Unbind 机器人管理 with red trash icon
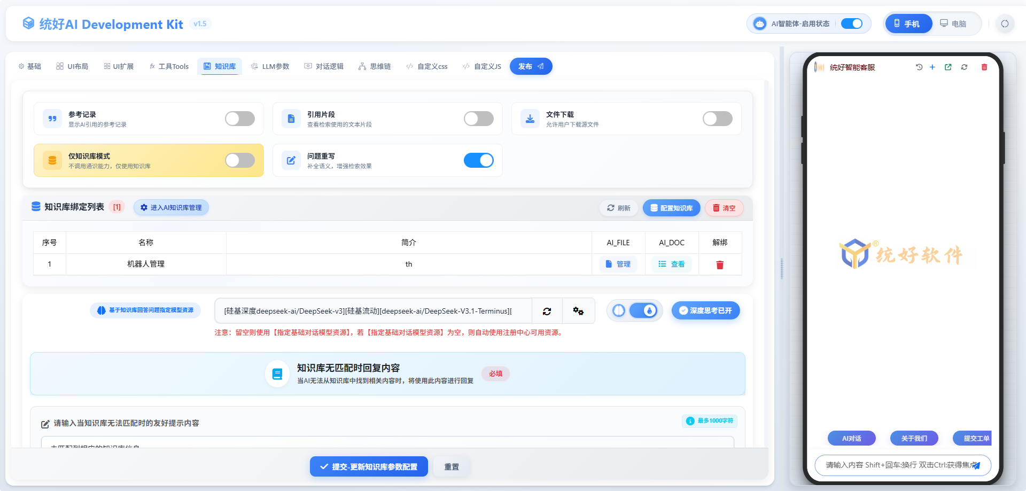Image resolution: width=1026 pixels, height=491 pixels. [x=720, y=264]
